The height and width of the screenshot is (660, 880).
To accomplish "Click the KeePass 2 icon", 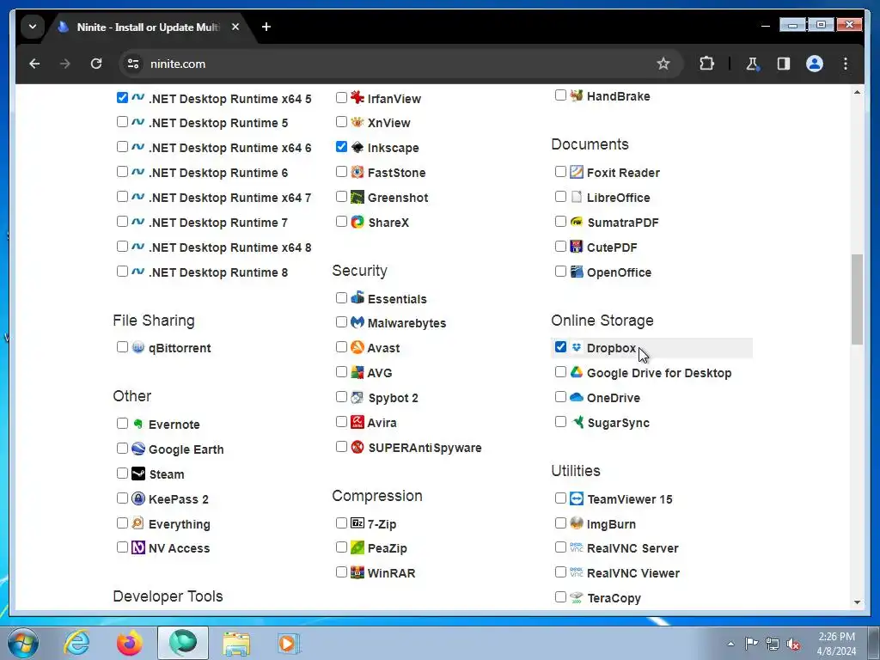I will click(138, 498).
